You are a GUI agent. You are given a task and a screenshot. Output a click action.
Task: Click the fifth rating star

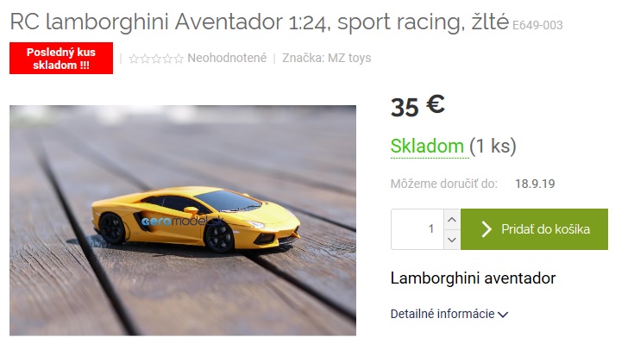(x=179, y=59)
